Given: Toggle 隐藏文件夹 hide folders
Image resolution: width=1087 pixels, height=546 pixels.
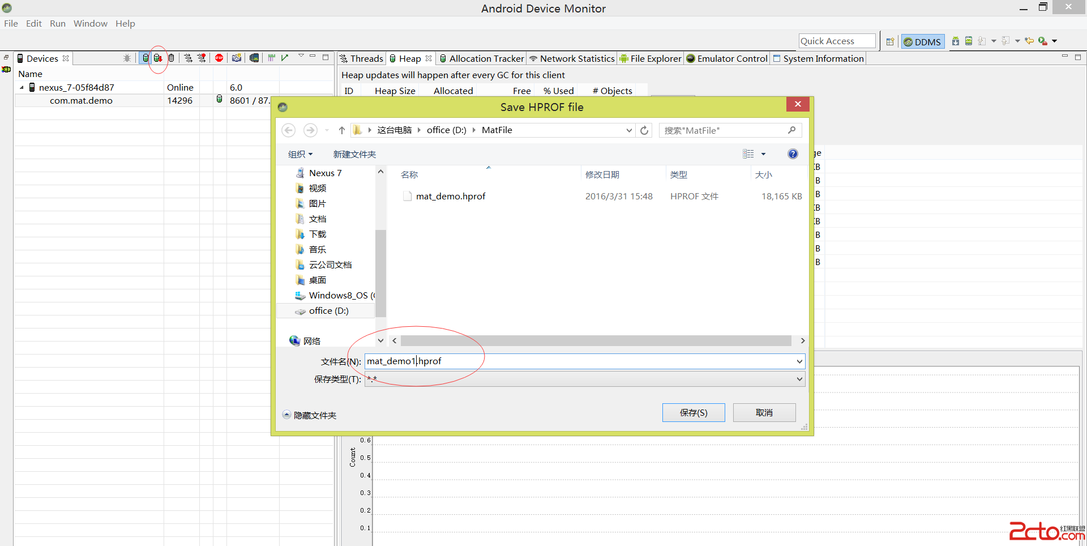Looking at the screenshot, I should [x=309, y=415].
